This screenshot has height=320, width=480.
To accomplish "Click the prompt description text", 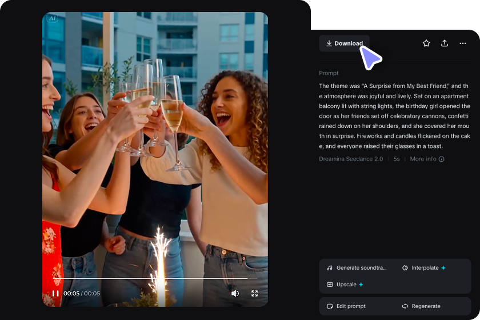I will [395, 116].
